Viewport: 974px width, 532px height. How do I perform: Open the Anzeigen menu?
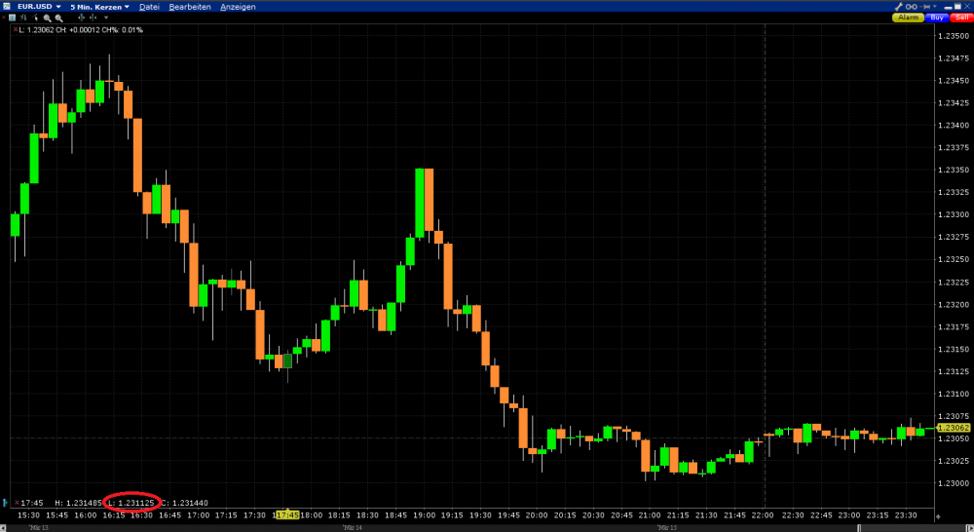(x=238, y=7)
